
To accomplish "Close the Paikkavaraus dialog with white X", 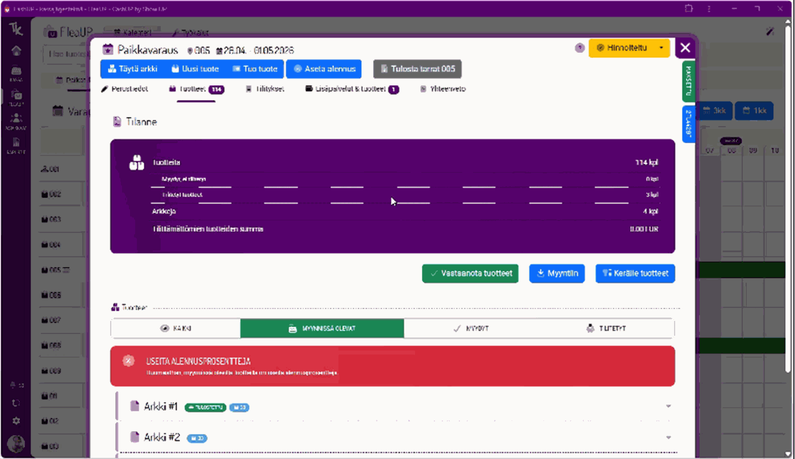I will 685,48.
